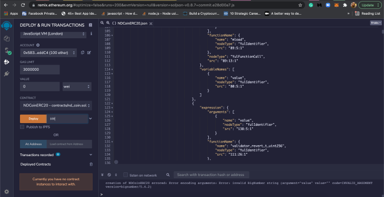Screen dimensions: 384x197
Task: Open the Plugin manager plug icon
Action: (7, 74)
